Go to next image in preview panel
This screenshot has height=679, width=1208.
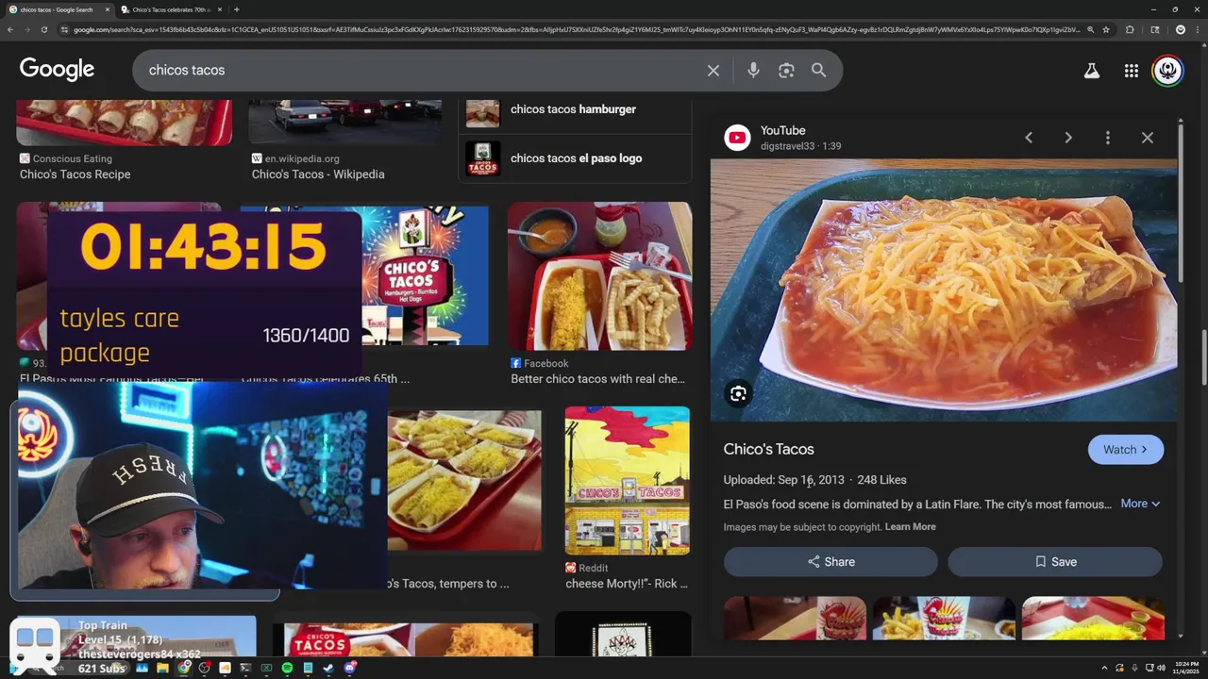pyautogui.click(x=1068, y=138)
